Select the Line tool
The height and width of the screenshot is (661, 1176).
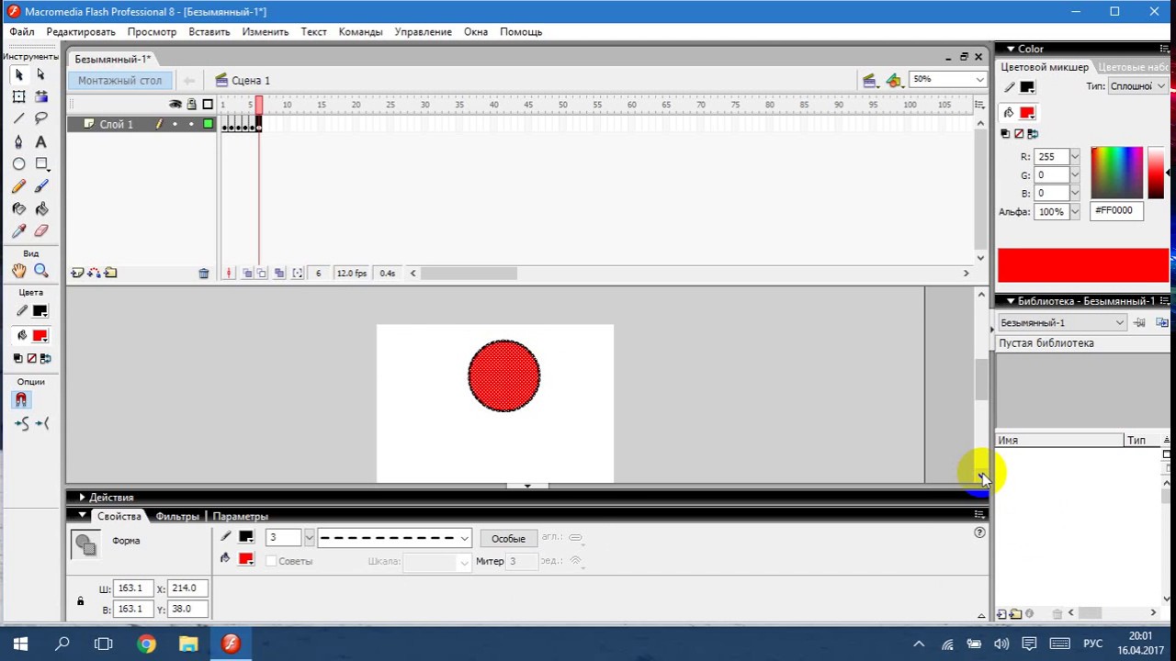(18, 118)
